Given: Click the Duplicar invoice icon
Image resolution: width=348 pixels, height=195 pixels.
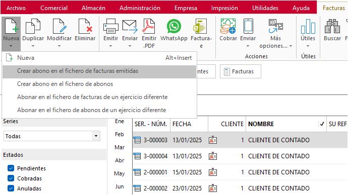Looking at the screenshot, I should click(x=33, y=27).
